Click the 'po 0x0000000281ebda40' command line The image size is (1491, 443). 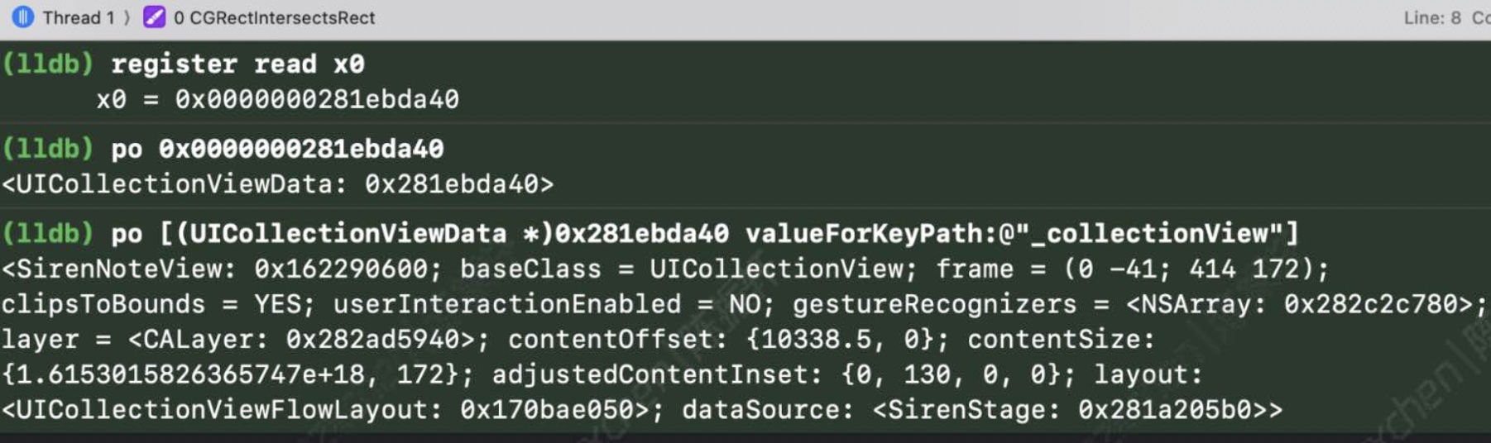pos(277,149)
